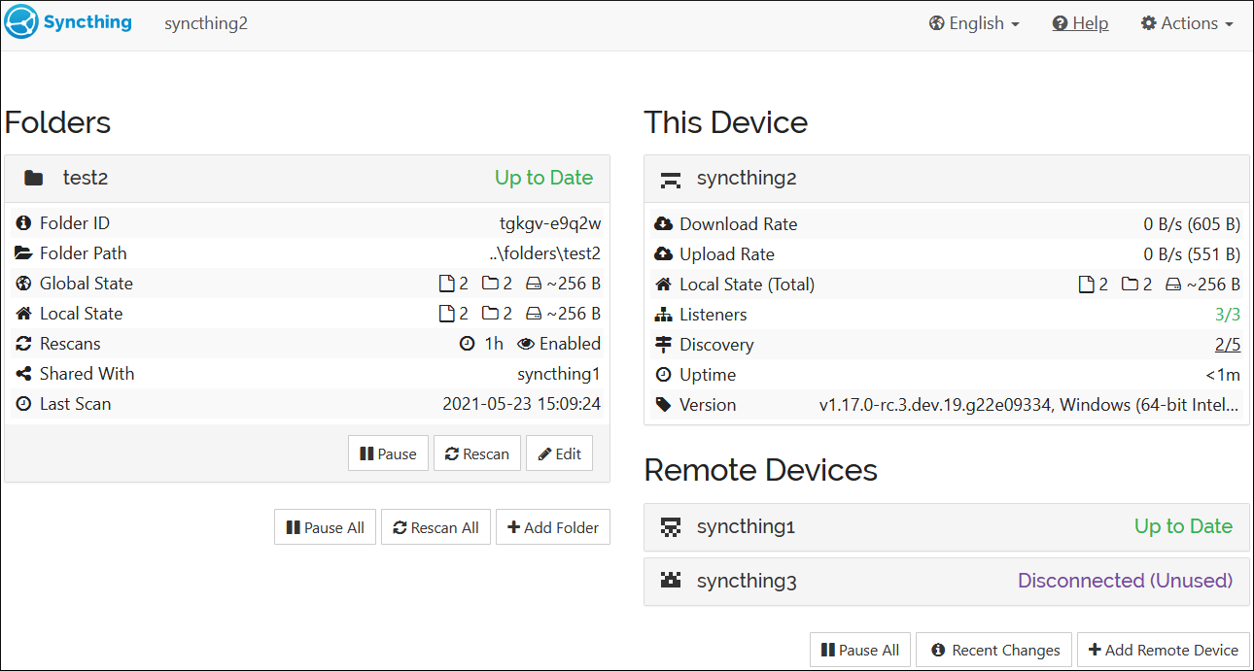Click the version string v1.17.0-rc.3.dev.19

[x=1030, y=405]
